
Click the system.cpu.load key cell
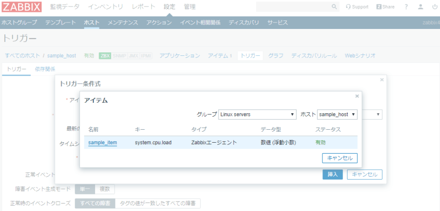(x=153, y=143)
